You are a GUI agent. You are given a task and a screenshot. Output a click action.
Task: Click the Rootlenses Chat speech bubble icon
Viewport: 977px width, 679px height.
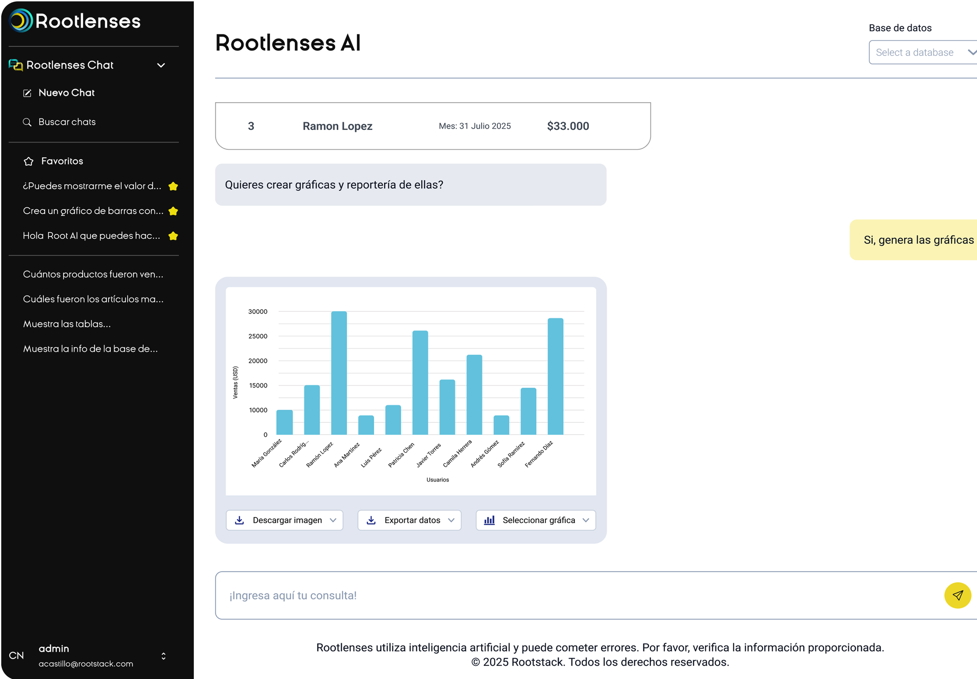[x=15, y=65]
